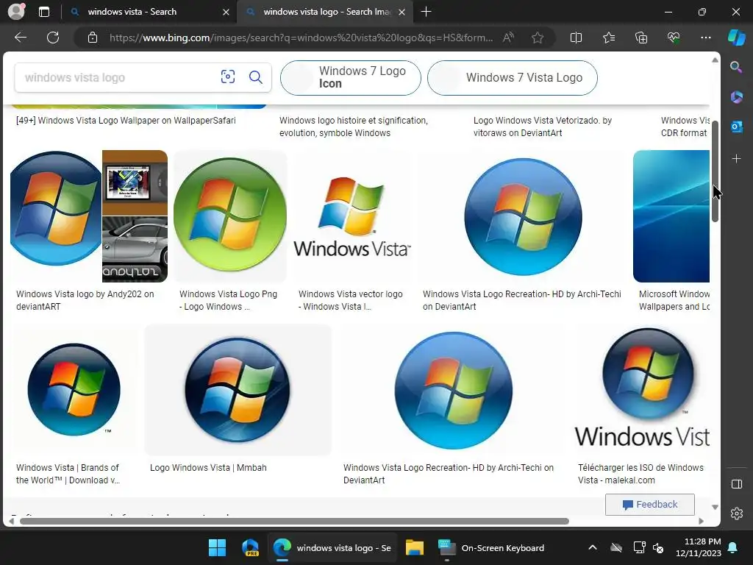Screen dimensions: 753x565
Task: Open 'Windows logo histoire et signification' link
Action: coord(354,127)
